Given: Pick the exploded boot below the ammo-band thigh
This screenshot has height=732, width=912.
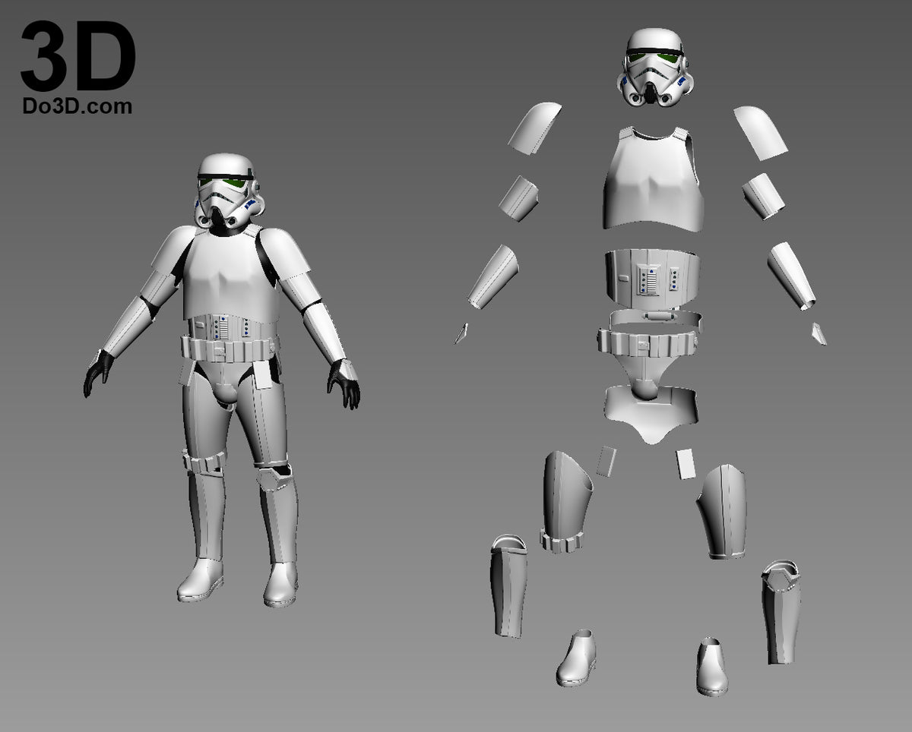Looking at the screenshot, I should click(576, 658).
